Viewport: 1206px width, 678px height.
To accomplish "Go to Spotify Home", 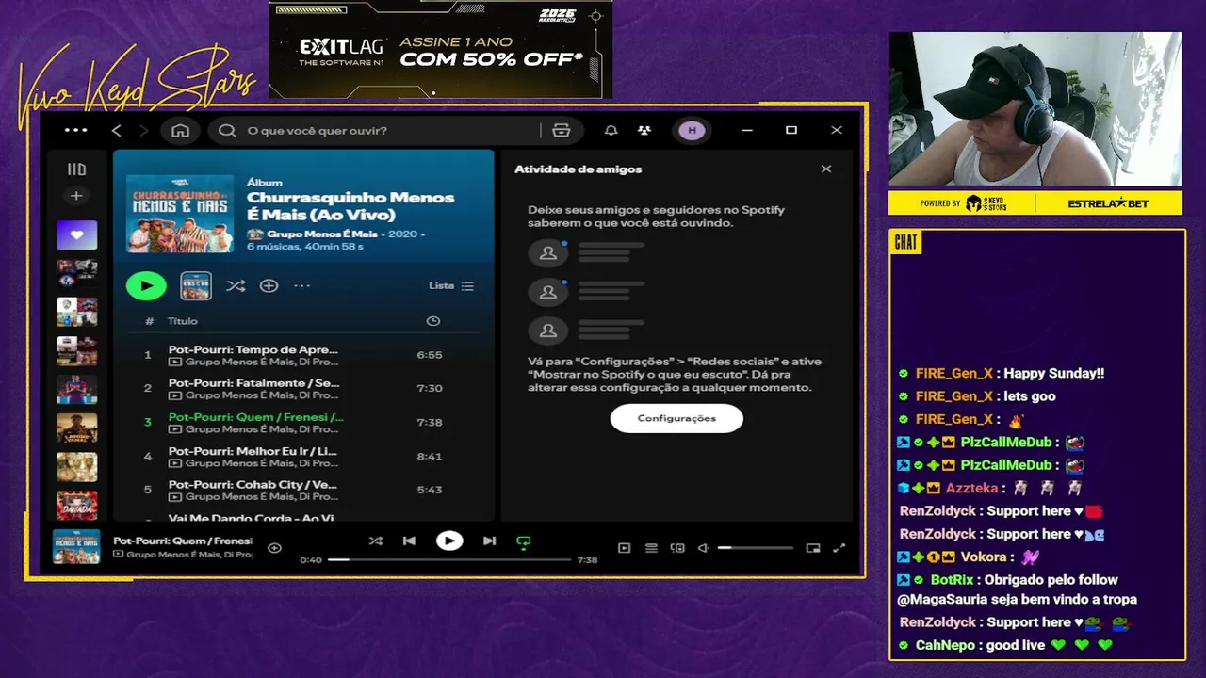I will [x=180, y=130].
